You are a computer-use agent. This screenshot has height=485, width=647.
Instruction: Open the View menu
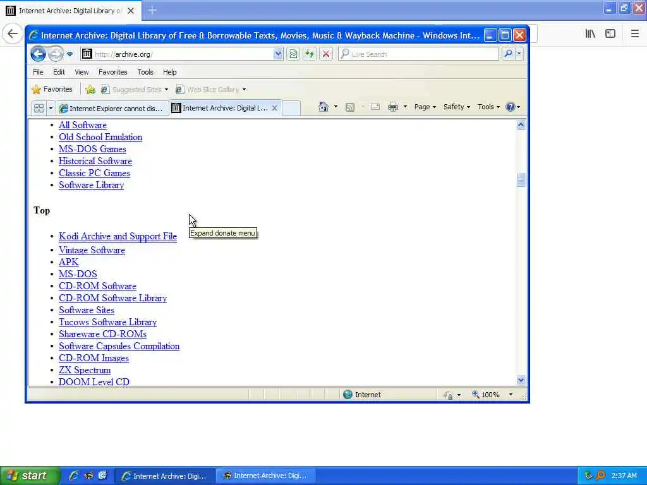(82, 72)
